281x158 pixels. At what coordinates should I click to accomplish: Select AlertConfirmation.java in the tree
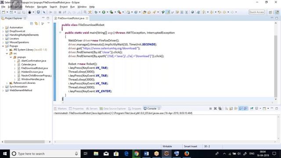tap(34, 61)
